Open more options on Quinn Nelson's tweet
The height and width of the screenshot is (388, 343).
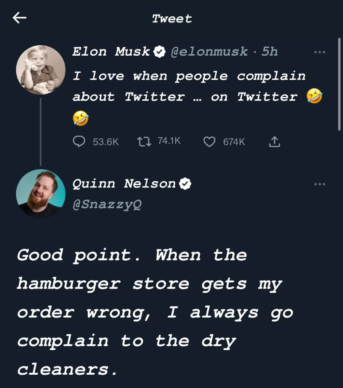pos(320,184)
